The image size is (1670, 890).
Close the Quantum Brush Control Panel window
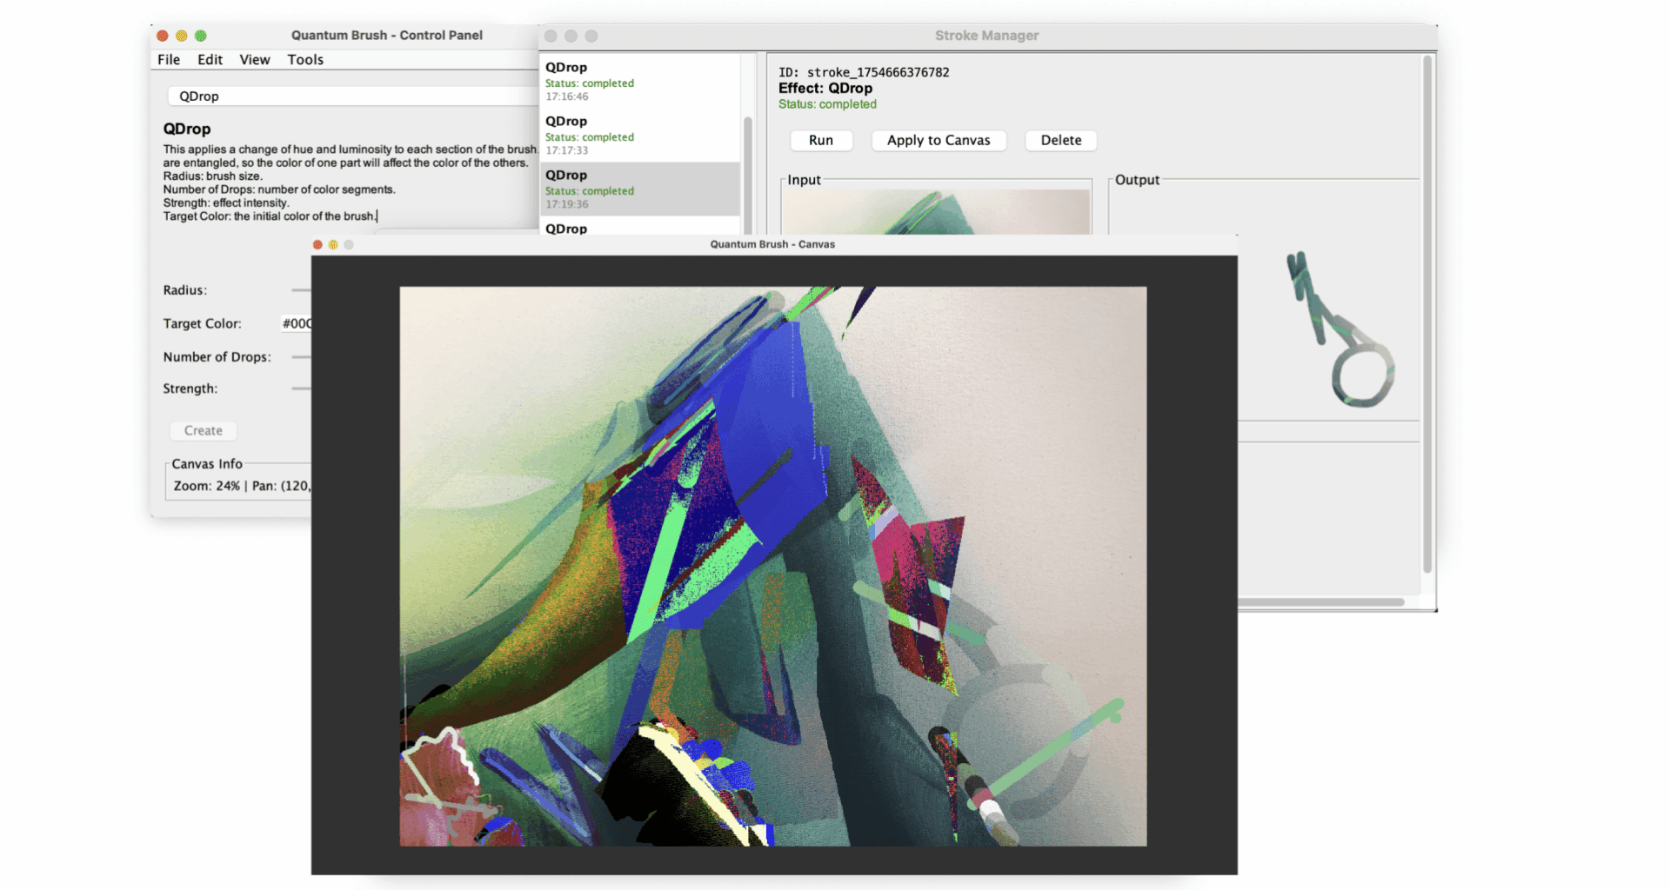[x=163, y=36]
